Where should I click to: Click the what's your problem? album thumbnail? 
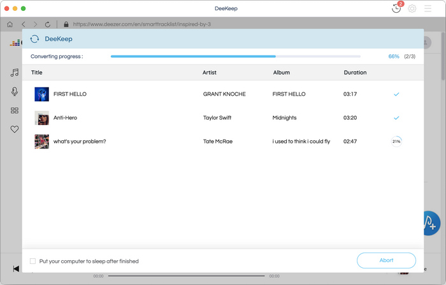pyautogui.click(x=41, y=142)
